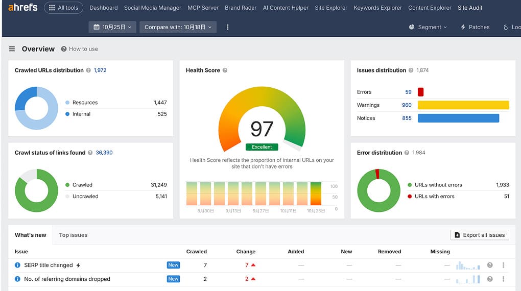This screenshot has height=291, width=521.
Task: Click the Export all issues button
Action: (479, 235)
